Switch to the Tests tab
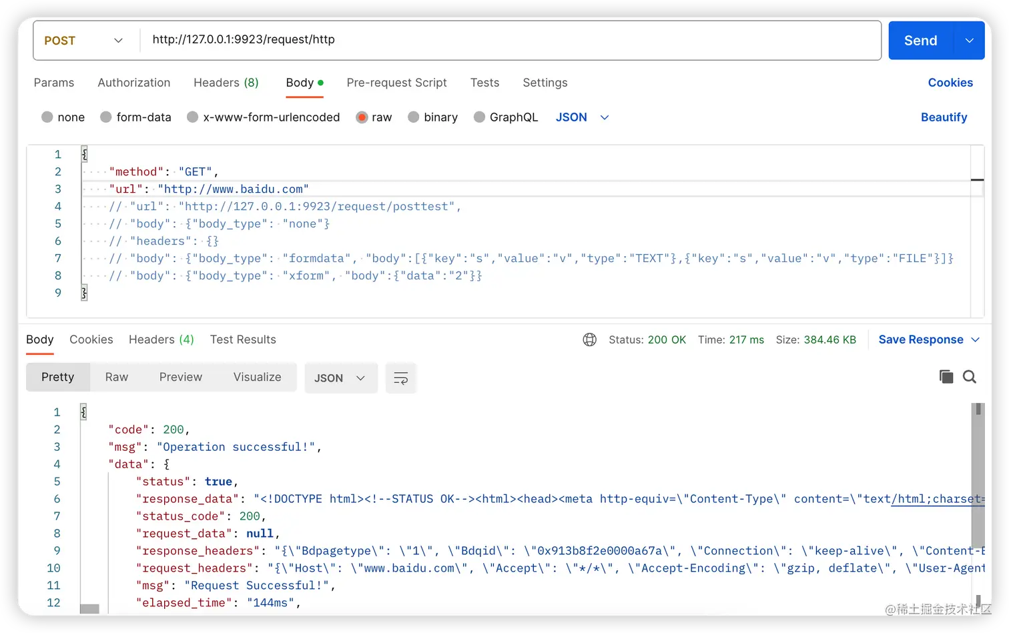 coord(484,83)
